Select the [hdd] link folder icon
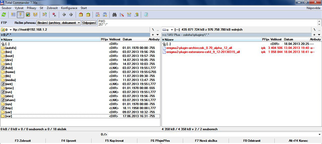The width and height of the screenshot is (322, 144). click(x=3, y=68)
